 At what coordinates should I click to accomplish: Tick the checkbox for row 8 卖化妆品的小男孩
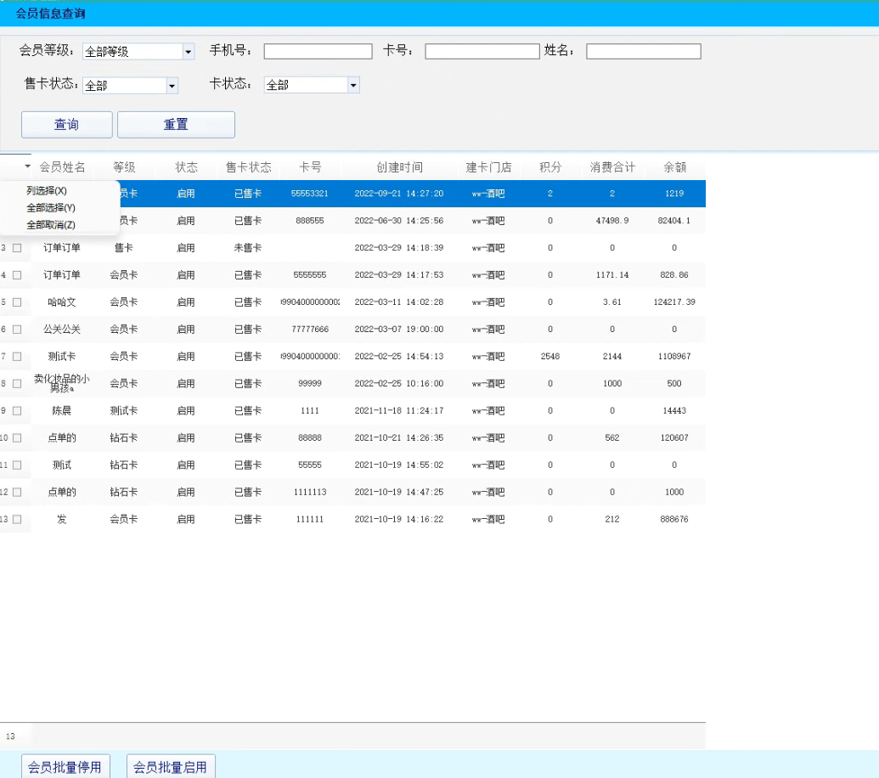tap(17, 384)
